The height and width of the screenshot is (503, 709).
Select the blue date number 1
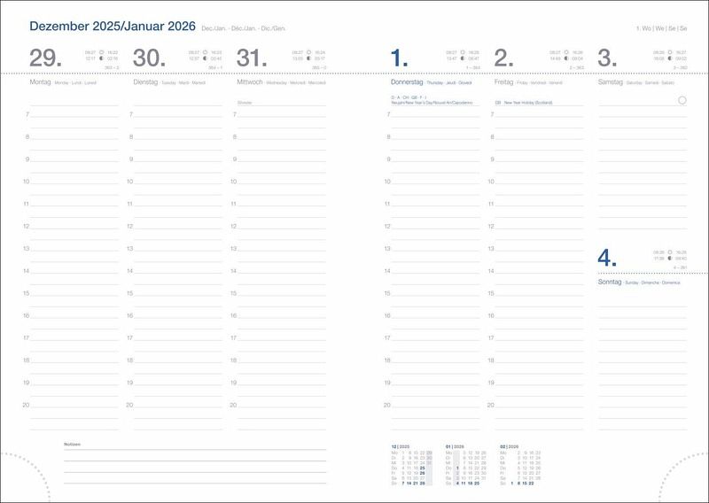(x=399, y=58)
